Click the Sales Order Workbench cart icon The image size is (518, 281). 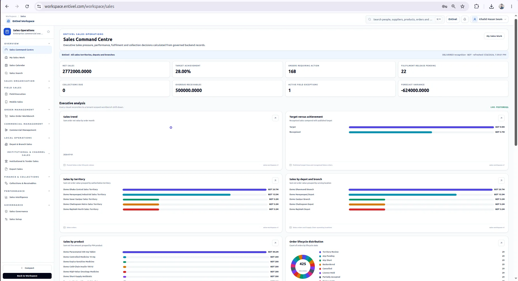pyautogui.click(x=6, y=116)
